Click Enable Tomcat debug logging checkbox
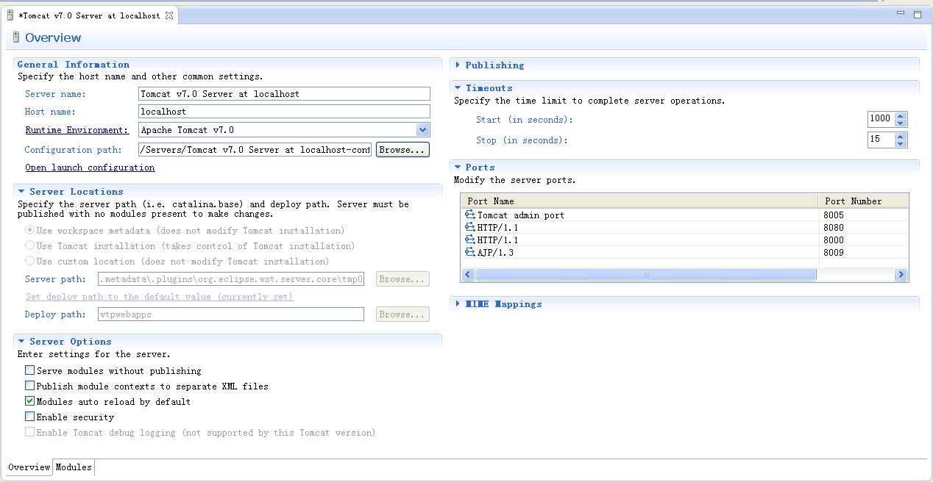 pos(29,432)
